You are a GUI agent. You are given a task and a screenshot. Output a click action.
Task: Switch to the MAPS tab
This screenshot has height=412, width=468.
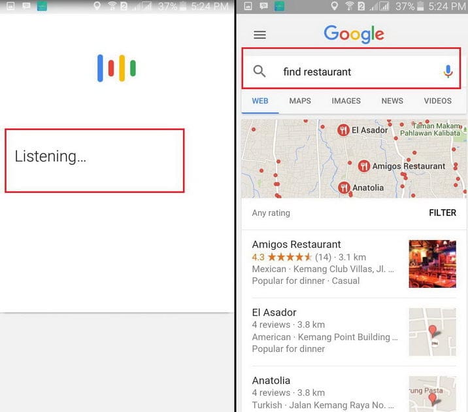[300, 101]
